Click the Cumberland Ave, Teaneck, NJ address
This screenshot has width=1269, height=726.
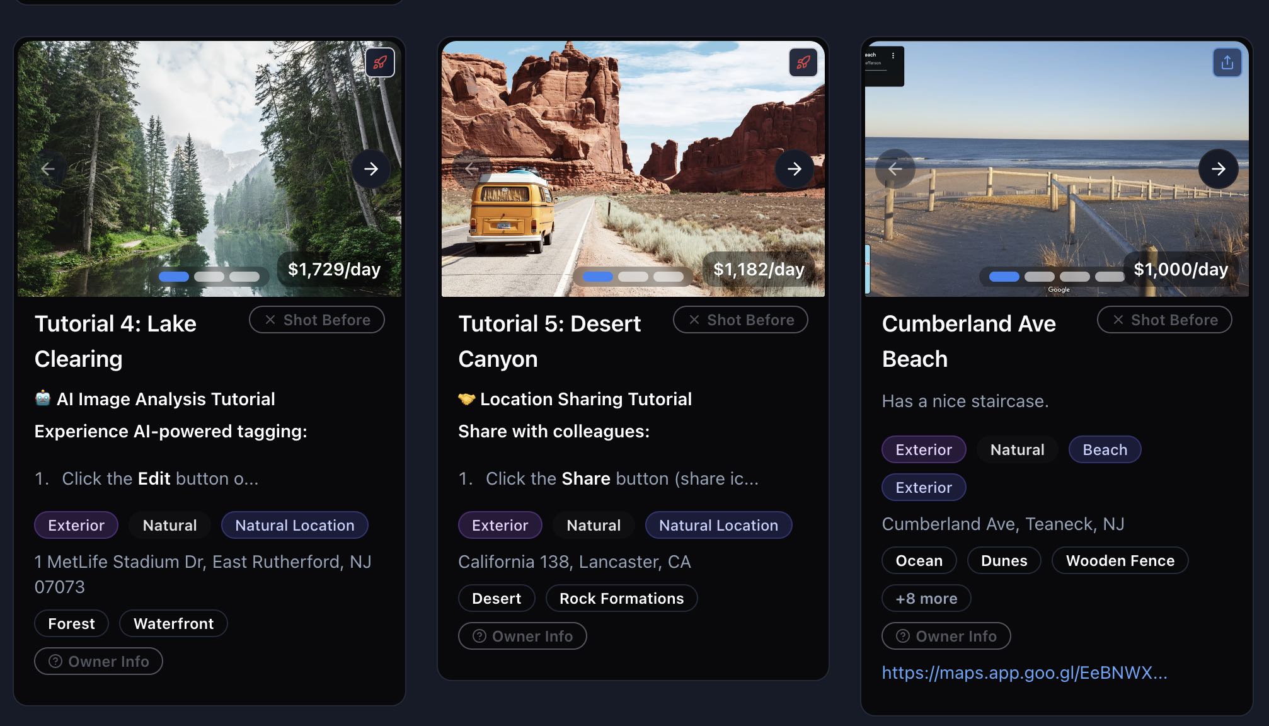pos(1003,524)
